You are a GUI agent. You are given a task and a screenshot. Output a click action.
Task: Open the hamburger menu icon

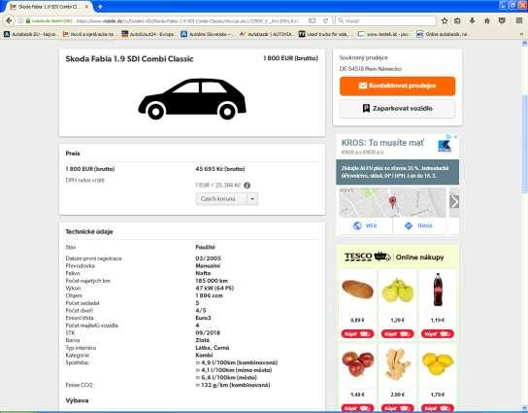519,20
